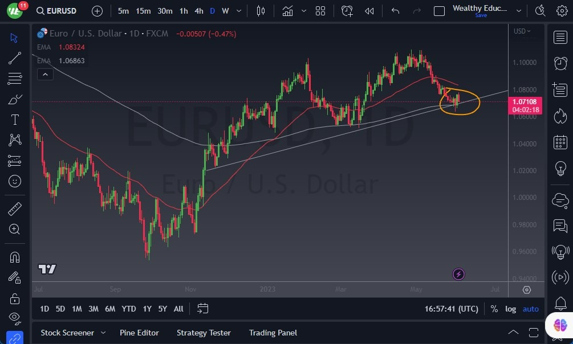Screen dimensions: 573x344
Task: Expand the Wealthy Educ layout dropdown
Action: 518,10
